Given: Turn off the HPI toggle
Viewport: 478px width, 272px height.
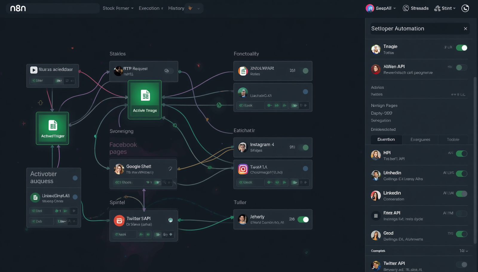Looking at the screenshot, I should click(x=462, y=154).
